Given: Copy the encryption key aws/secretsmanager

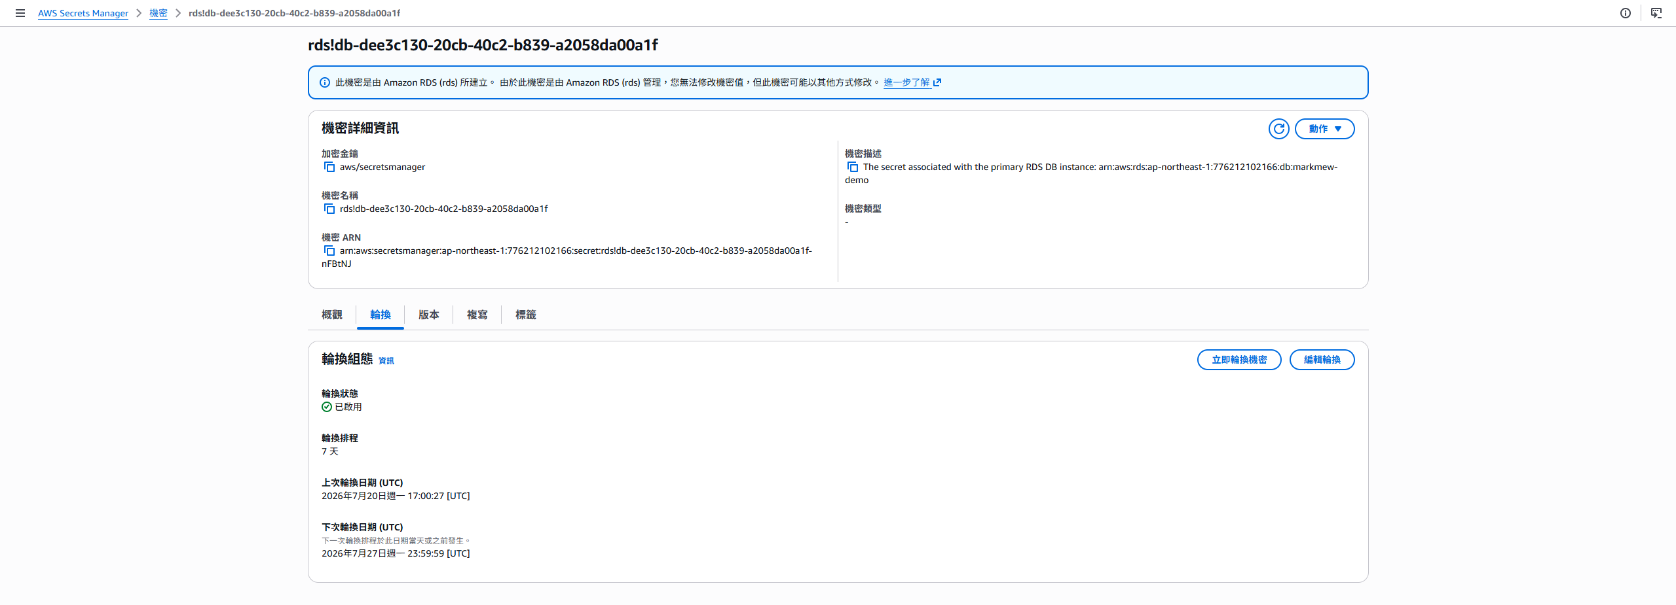Looking at the screenshot, I should pos(329,167).
